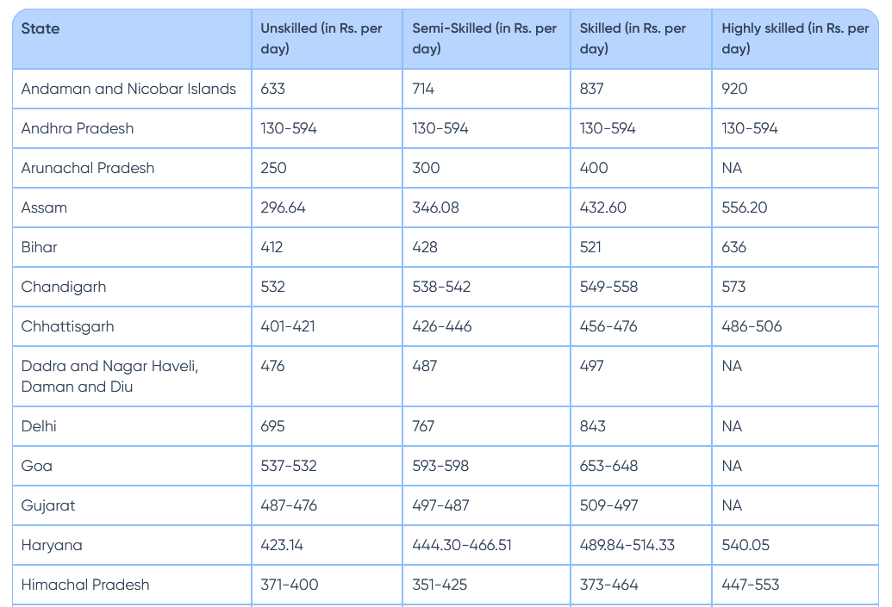Select the Andaman and Nicobar Islands cell
This screenshot has height=607, width=892.
pos(128,89)
